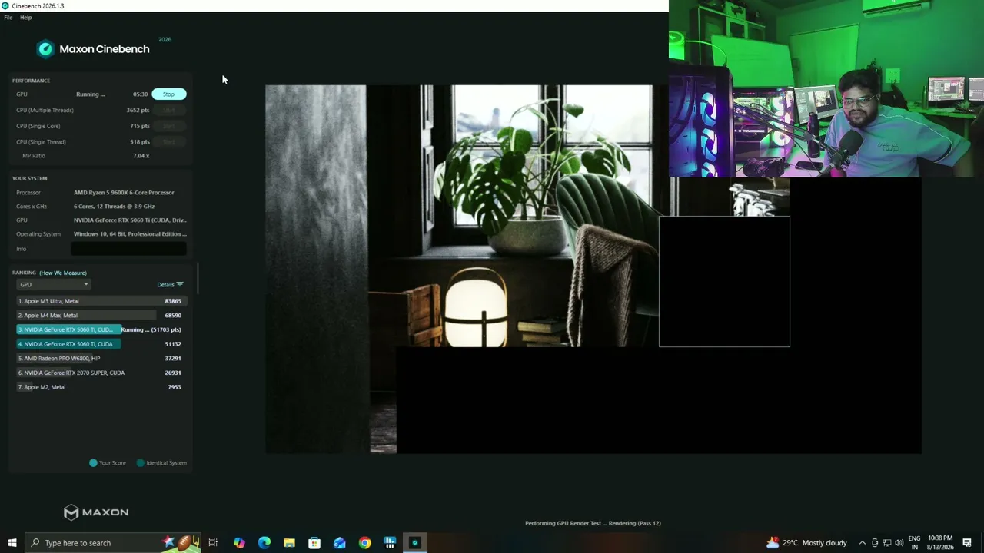
Task: Click the Maxon logo at the bottom
Action: tap(96, 512)
